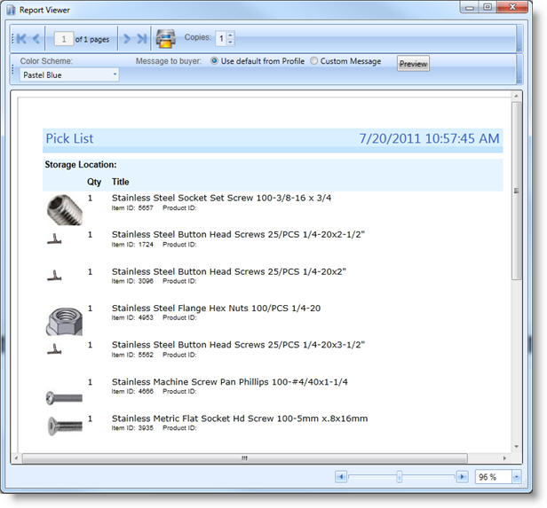Click the next page arrow

click(127, 39)
